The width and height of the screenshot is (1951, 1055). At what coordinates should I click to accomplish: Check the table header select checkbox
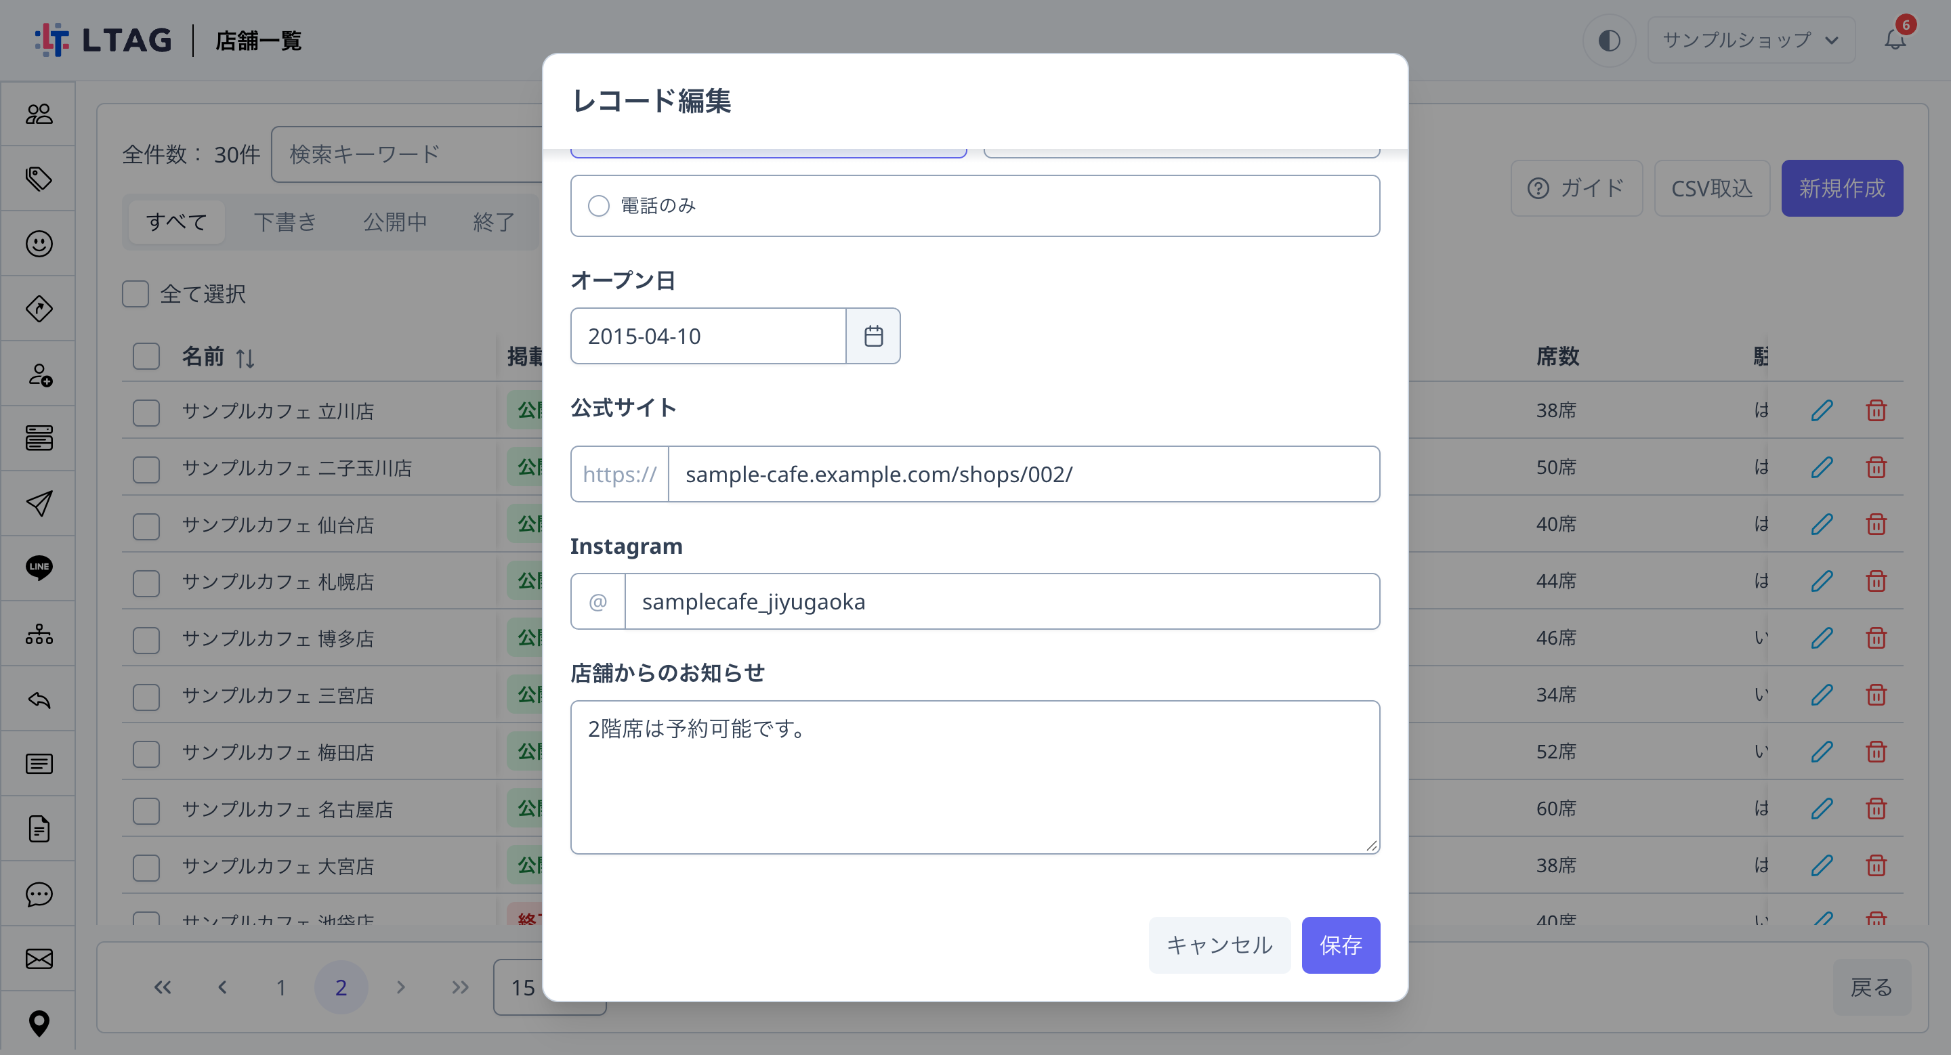(x=146, y=356)
